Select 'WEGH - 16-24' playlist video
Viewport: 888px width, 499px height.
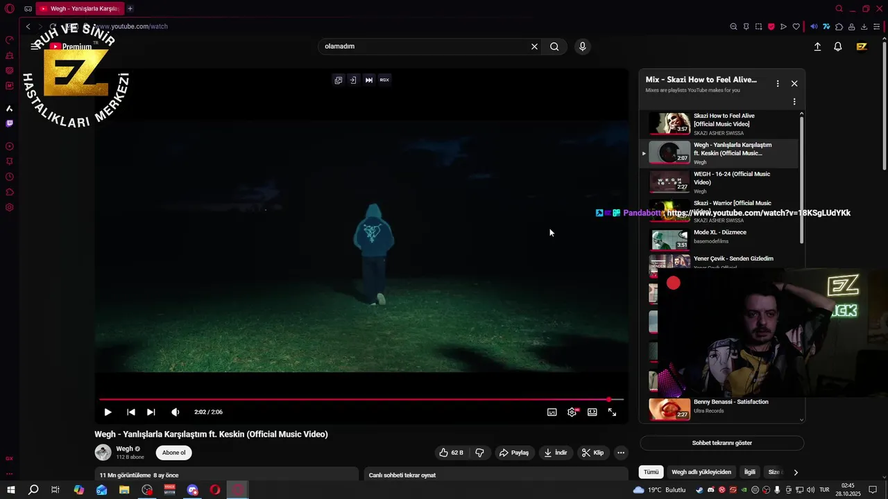(719, 182)
